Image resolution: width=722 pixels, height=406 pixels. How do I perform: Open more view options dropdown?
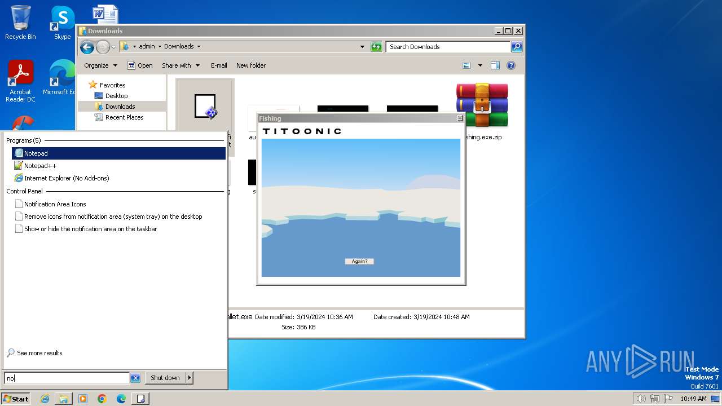click(480, 65)
